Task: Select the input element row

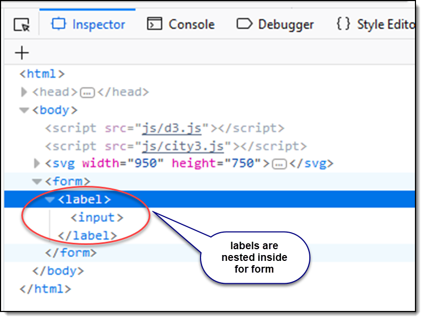Action: tap(97, 217)
